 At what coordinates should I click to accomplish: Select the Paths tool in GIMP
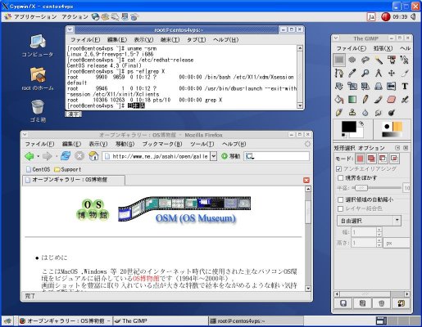point(339,73)
